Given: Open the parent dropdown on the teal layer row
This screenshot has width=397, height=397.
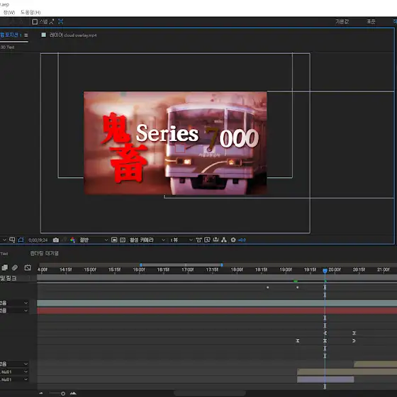Looking at the screenshot, I should click(x=26, y=303).
